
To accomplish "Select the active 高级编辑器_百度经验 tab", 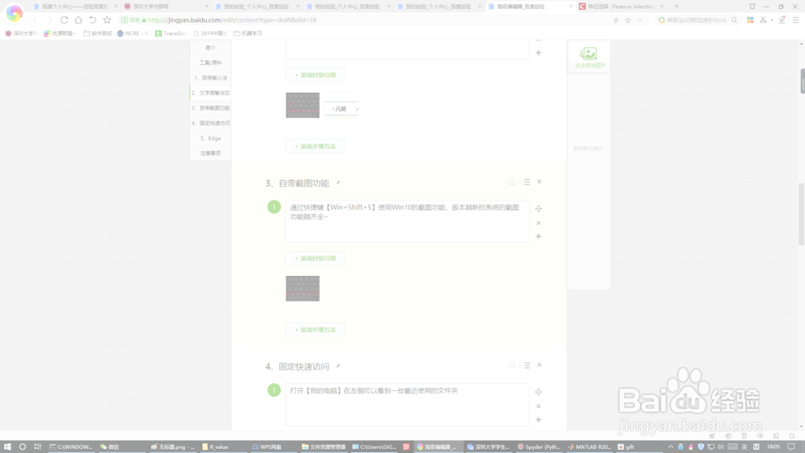I will 530,6.
